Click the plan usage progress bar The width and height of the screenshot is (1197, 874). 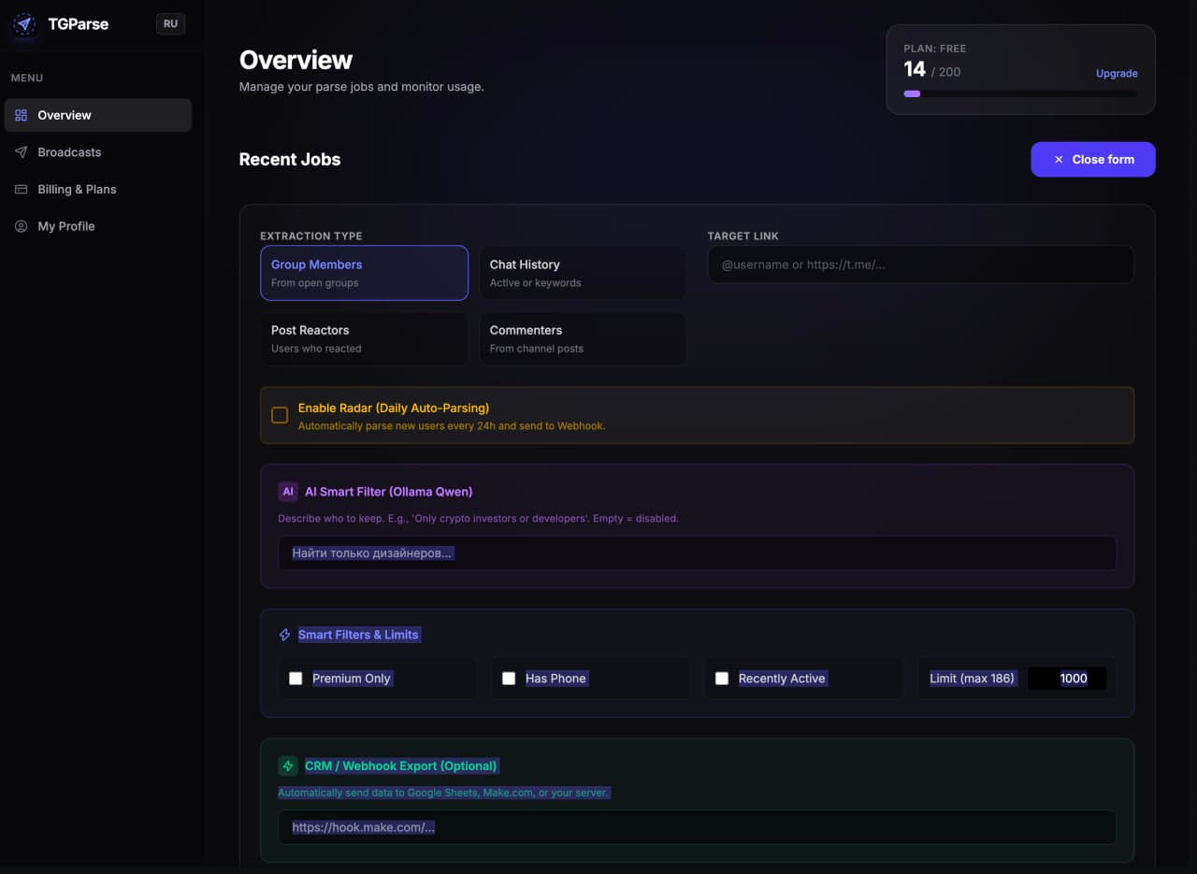tap(1020, 93)
